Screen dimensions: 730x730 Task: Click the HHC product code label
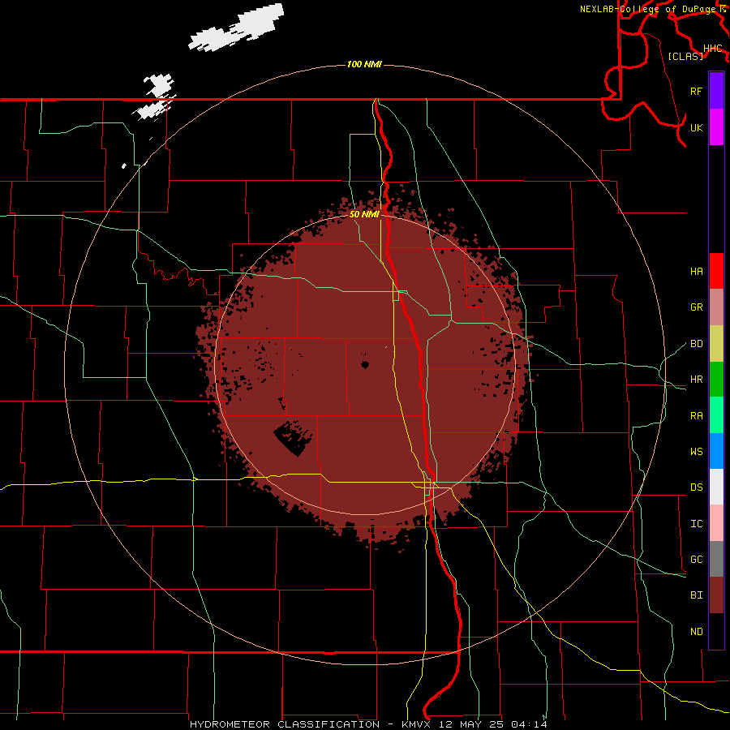[x=712, y=49]
